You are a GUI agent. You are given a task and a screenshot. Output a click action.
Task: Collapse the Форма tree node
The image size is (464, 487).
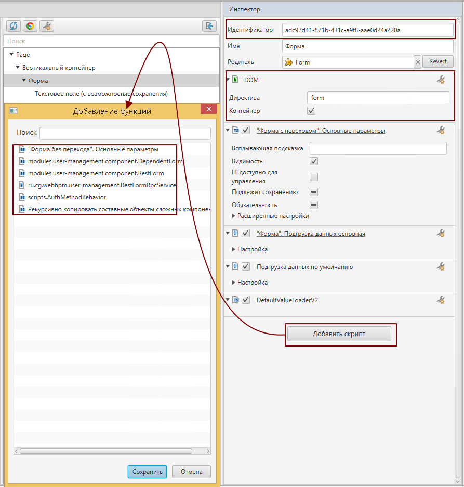pos(24,80)
